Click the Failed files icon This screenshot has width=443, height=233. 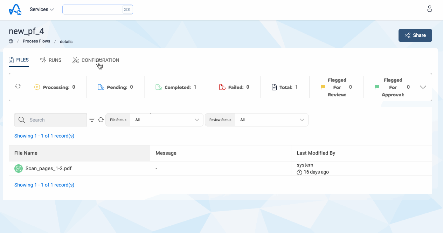pyautogui.click(x=222, y=87)
